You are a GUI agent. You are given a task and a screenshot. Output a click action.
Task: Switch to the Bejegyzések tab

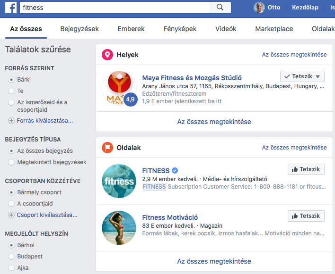pos(79,29)
